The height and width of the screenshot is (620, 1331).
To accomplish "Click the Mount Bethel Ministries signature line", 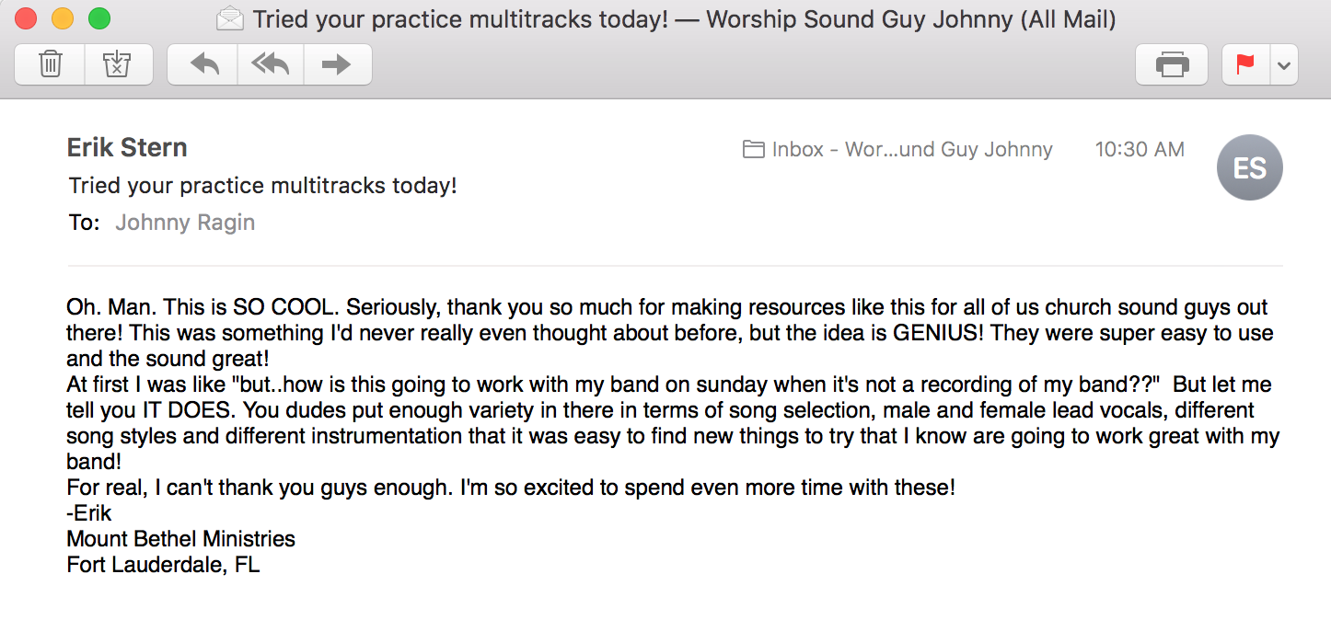I will coord(181,539).
